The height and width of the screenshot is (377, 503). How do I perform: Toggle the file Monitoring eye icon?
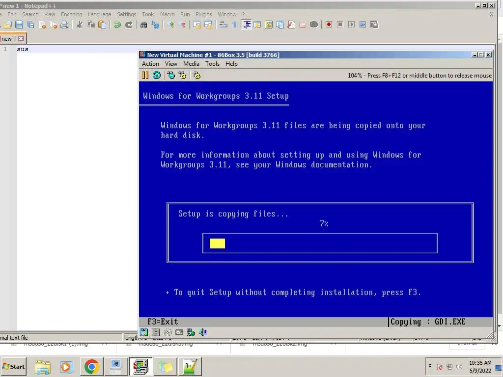pos(314,25)
